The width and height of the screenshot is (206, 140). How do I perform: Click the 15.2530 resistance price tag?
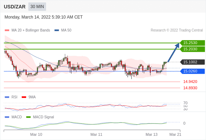tap(192, 43)
